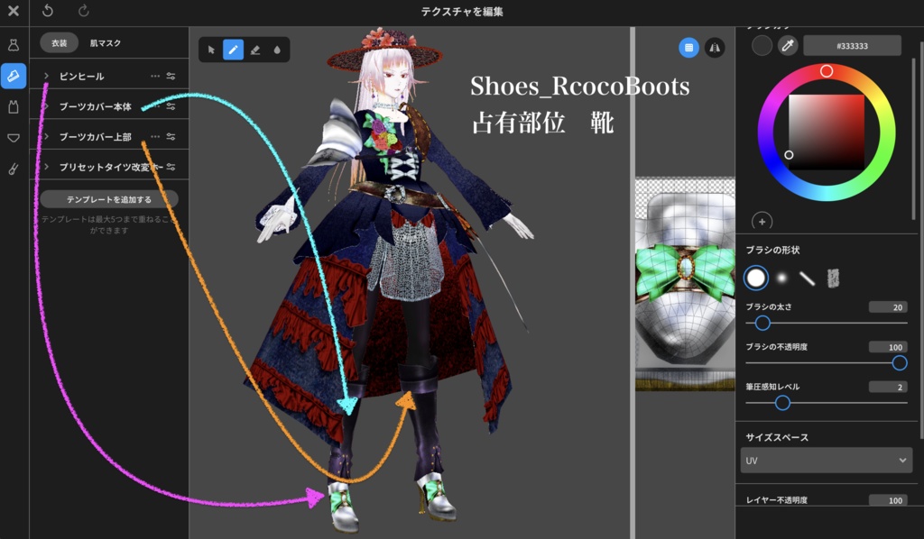Open blend settings for ピンヒール layer

coord(171,76)
